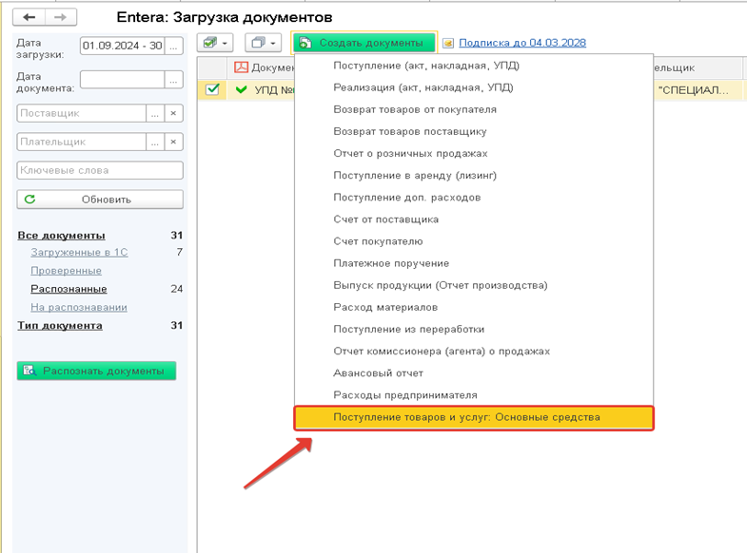Viewport: 747px width, 553px height.
Task: Choose Счет от поставщика
Action: click(x=474, y=219)
